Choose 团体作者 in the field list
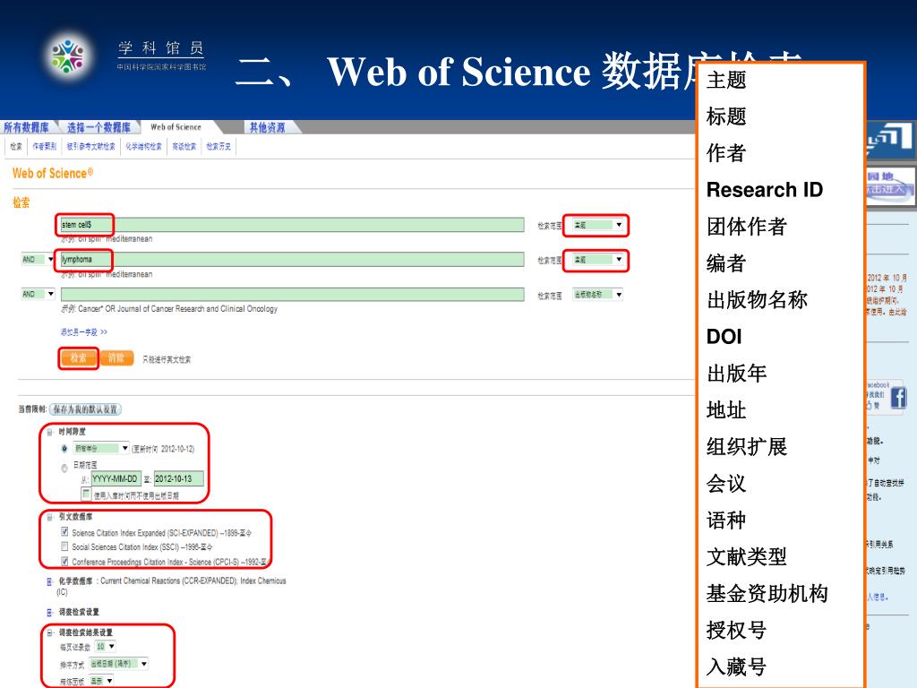Image resolution: width=917 pixels, height=688 pixels. pyautogui.click(x=747, y=227)
